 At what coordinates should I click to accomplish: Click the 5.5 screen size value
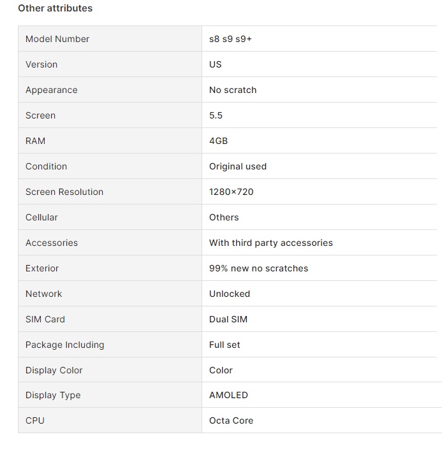216,115
